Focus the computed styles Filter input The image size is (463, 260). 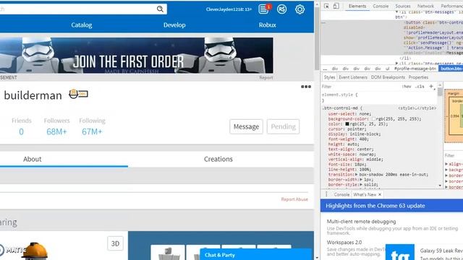(x=454, y=155)
